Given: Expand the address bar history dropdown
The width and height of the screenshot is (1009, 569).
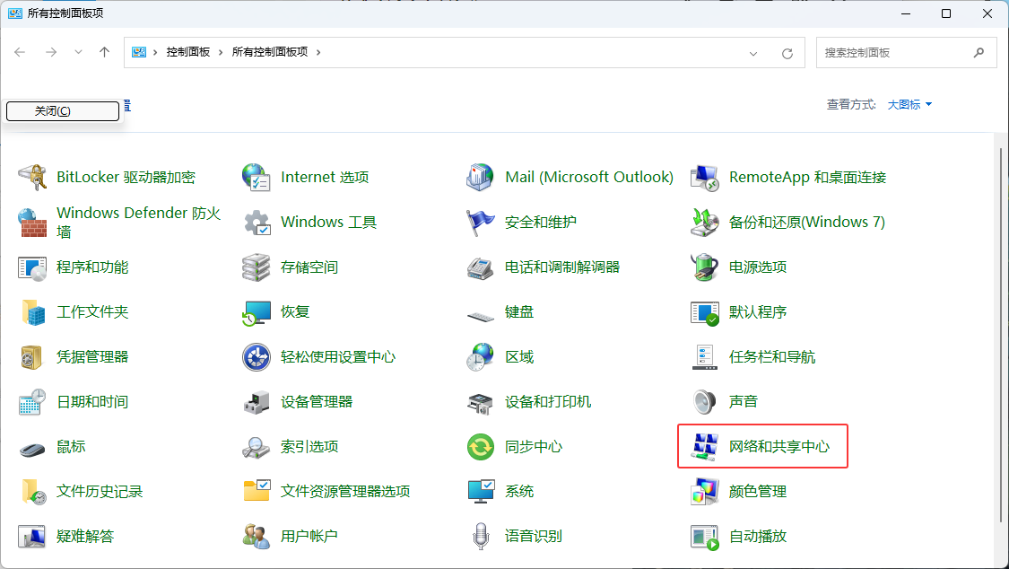Looking at the screenshot, I should point(753,53).
